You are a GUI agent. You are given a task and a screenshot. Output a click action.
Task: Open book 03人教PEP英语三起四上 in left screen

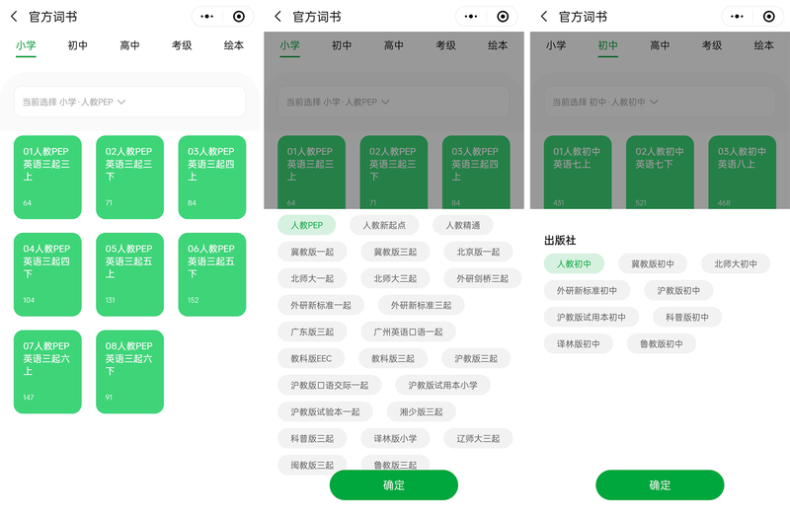(x=212, y=178)
